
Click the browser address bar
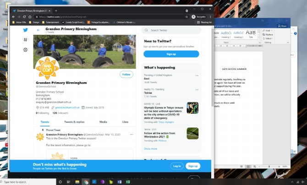coord(112,17)
